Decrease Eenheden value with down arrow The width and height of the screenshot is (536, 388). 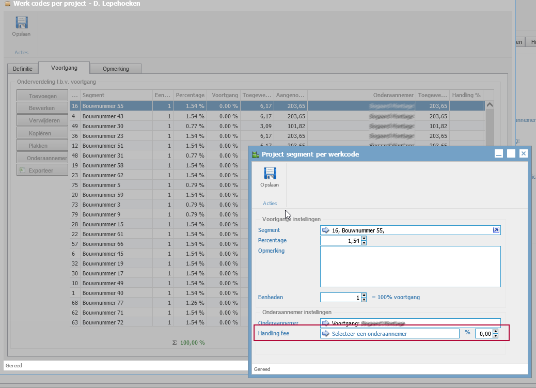364,300
